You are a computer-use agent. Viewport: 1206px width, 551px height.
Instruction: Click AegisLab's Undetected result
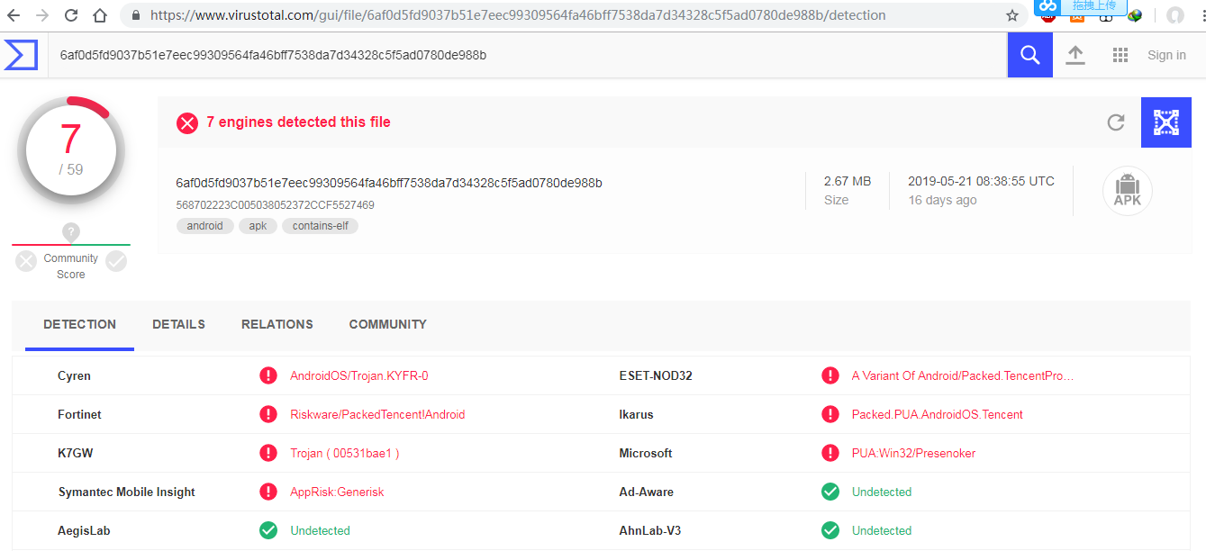coord(320,531)
